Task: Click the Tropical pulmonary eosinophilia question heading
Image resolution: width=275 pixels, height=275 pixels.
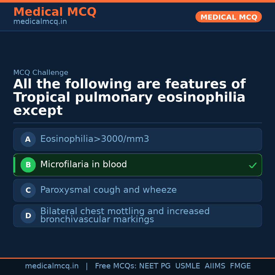Action: [129, 97]
